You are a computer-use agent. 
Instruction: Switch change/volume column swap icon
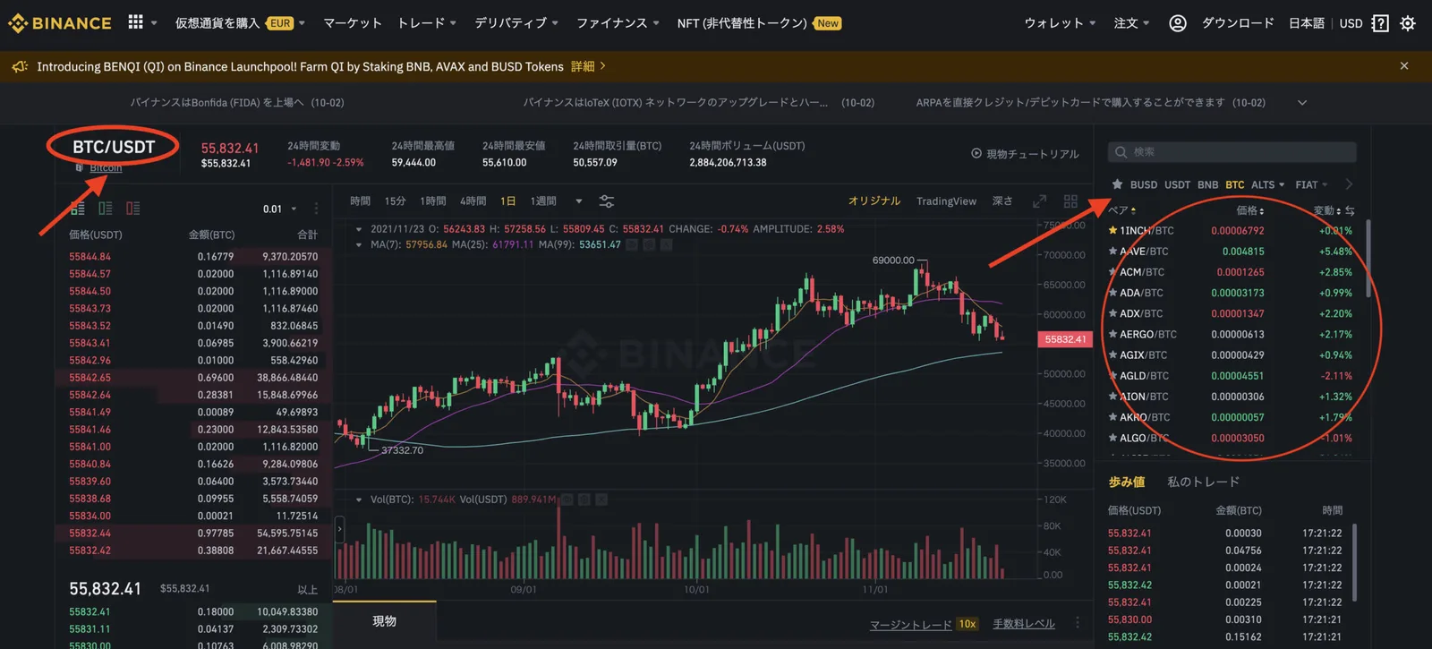tap(1350, 210)
